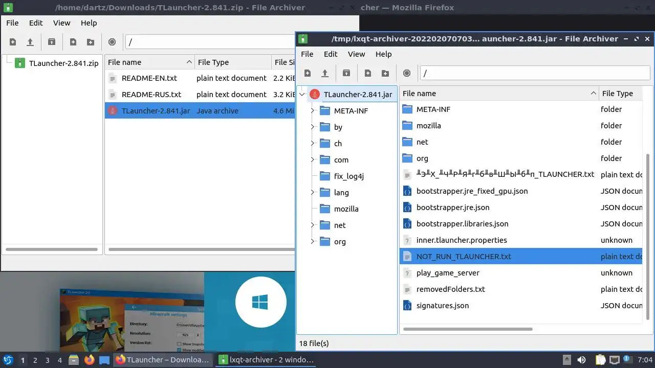Image resolution: width=655 pixels, height=368 pixels.
Task: Collapse the TLauncher-2.841.jar root tree node
Action: (302, 94)
